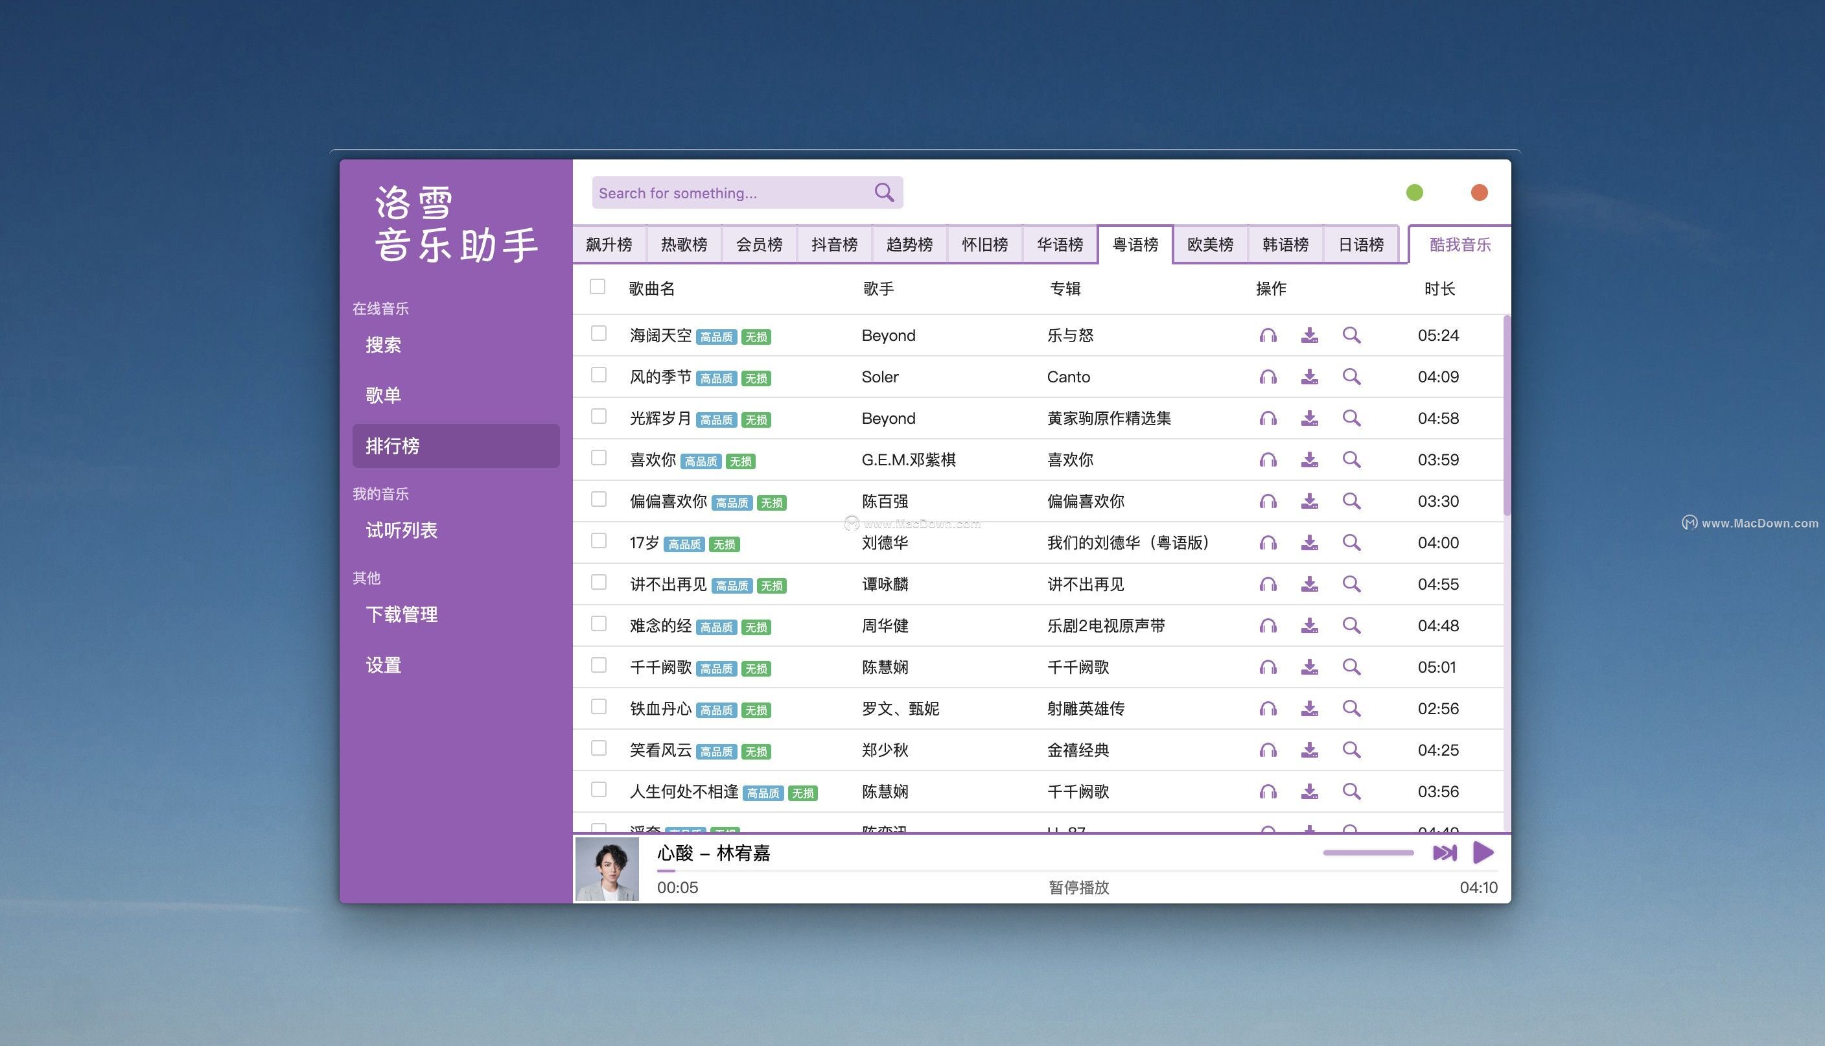Image resolution: width=1825 pixels, height=1046 pixels.
Task: Open 试听列表 in the sidebar
Action: [401, 530]
